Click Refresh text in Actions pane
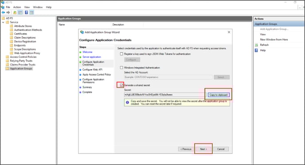 pos(264,45)
